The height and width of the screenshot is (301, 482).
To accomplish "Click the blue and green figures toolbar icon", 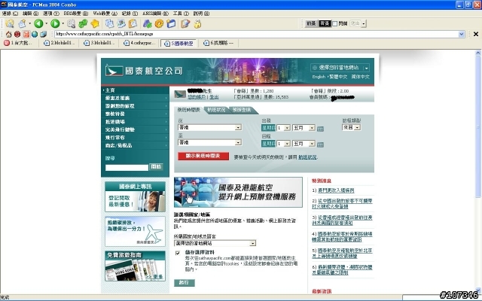I will [x=148, y=23].
